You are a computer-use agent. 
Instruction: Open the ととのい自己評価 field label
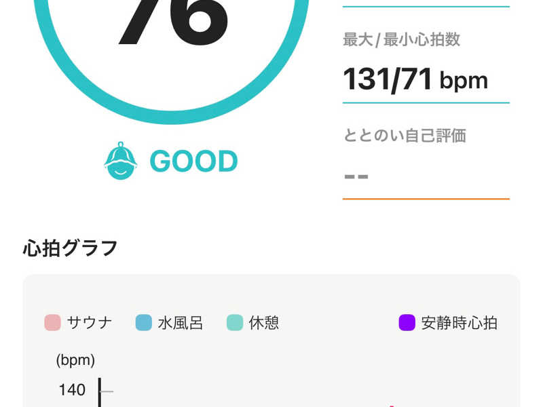point(405,135)
